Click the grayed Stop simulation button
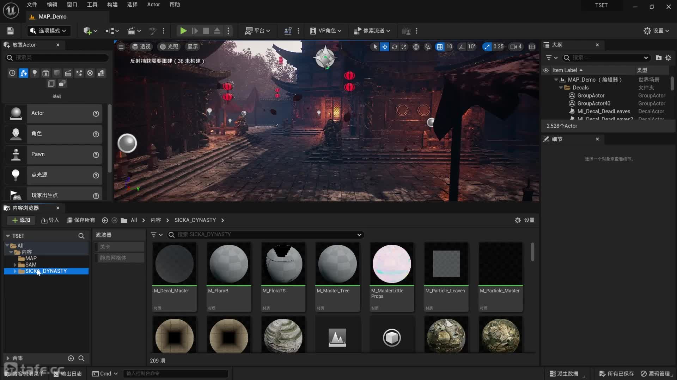 pyautogui.click(x=206, y=31)
